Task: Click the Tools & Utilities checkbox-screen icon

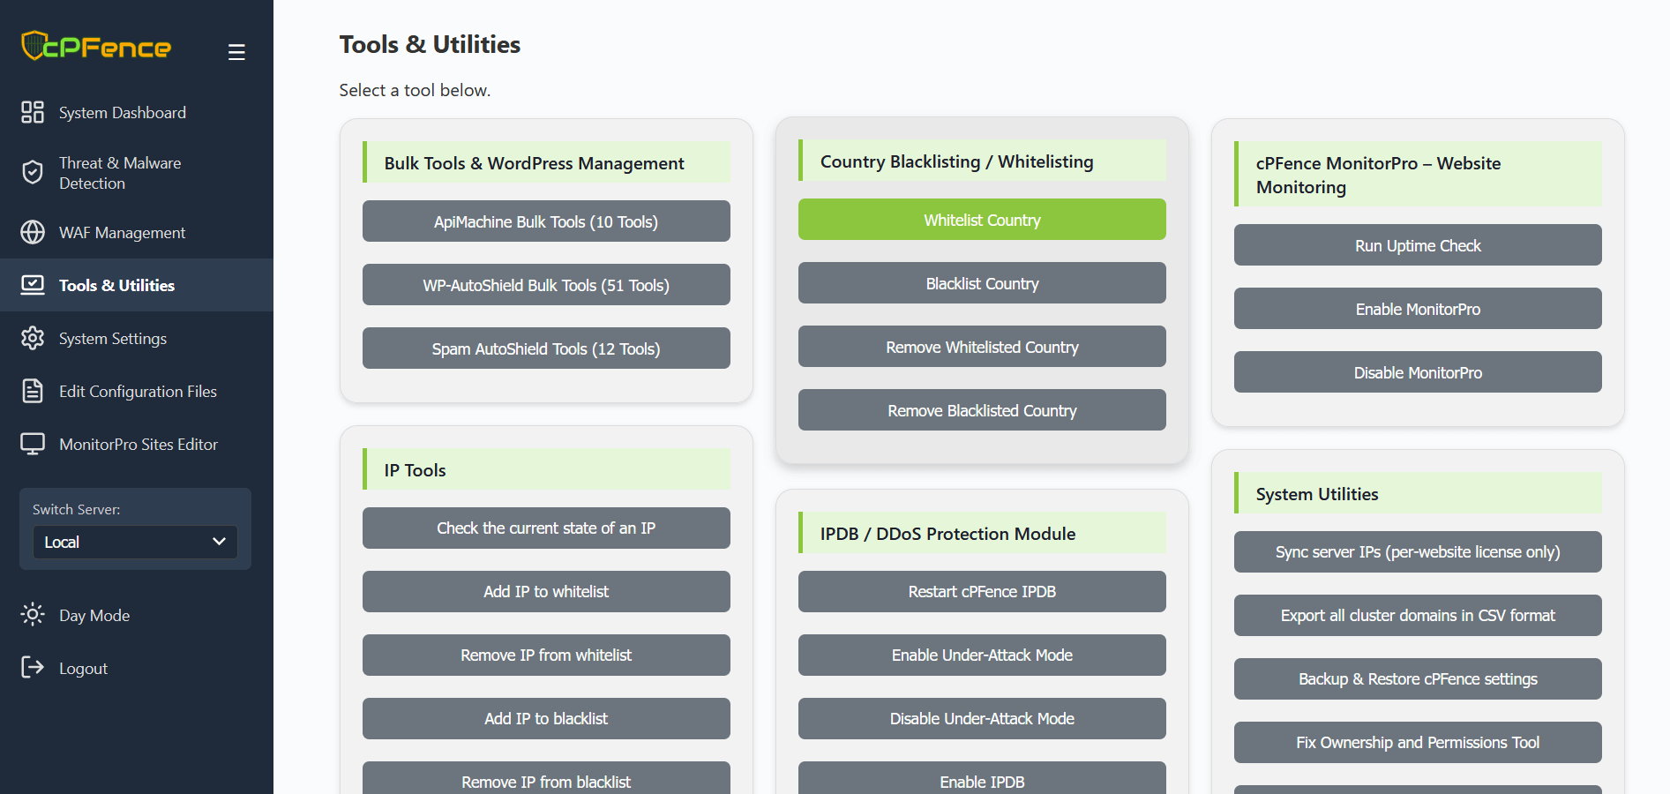Action: coord(33,285)
